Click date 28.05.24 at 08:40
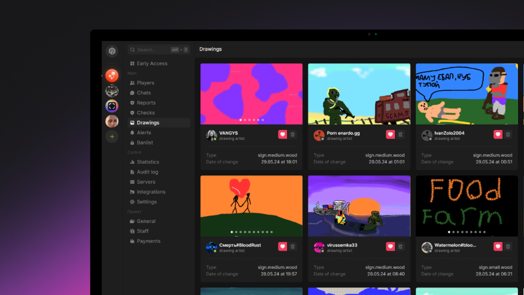This screenshot has width=524, height=295. tap(386, 274)
